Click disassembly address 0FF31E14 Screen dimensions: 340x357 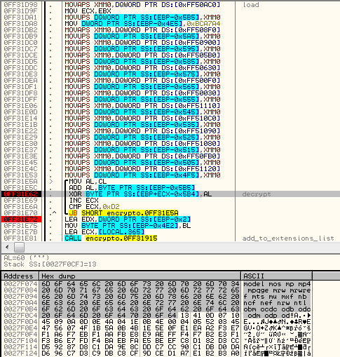point(20,119)
